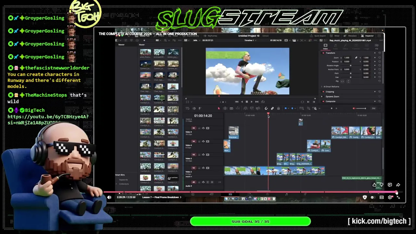
Task: Toggle timeline position lock padlock icon
Action: click(x=278, y=108)
